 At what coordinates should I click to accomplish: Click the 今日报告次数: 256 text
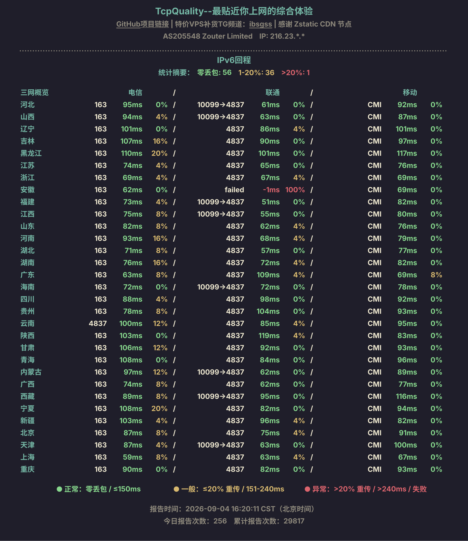click(195, 521)
